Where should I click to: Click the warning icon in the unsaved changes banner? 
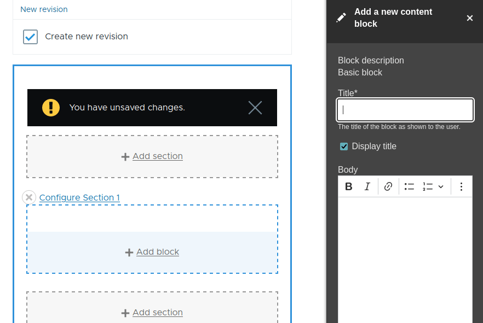(50, 108)
